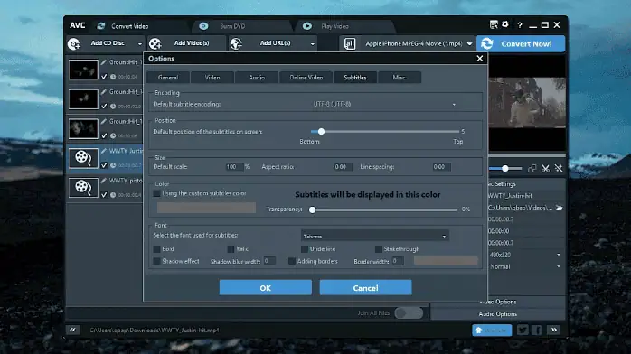Click the copy snapshot icon by volume slider
The height and width of the screenshot is (354, 631).
click(x=532, y=168)
